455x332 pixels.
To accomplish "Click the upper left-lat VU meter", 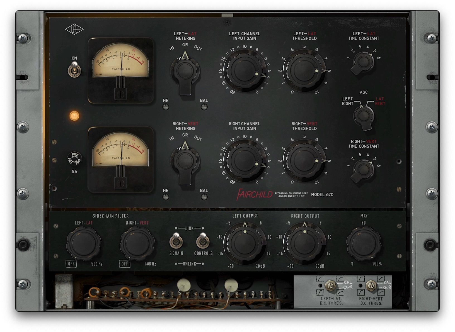I will [x=120, y=70].
